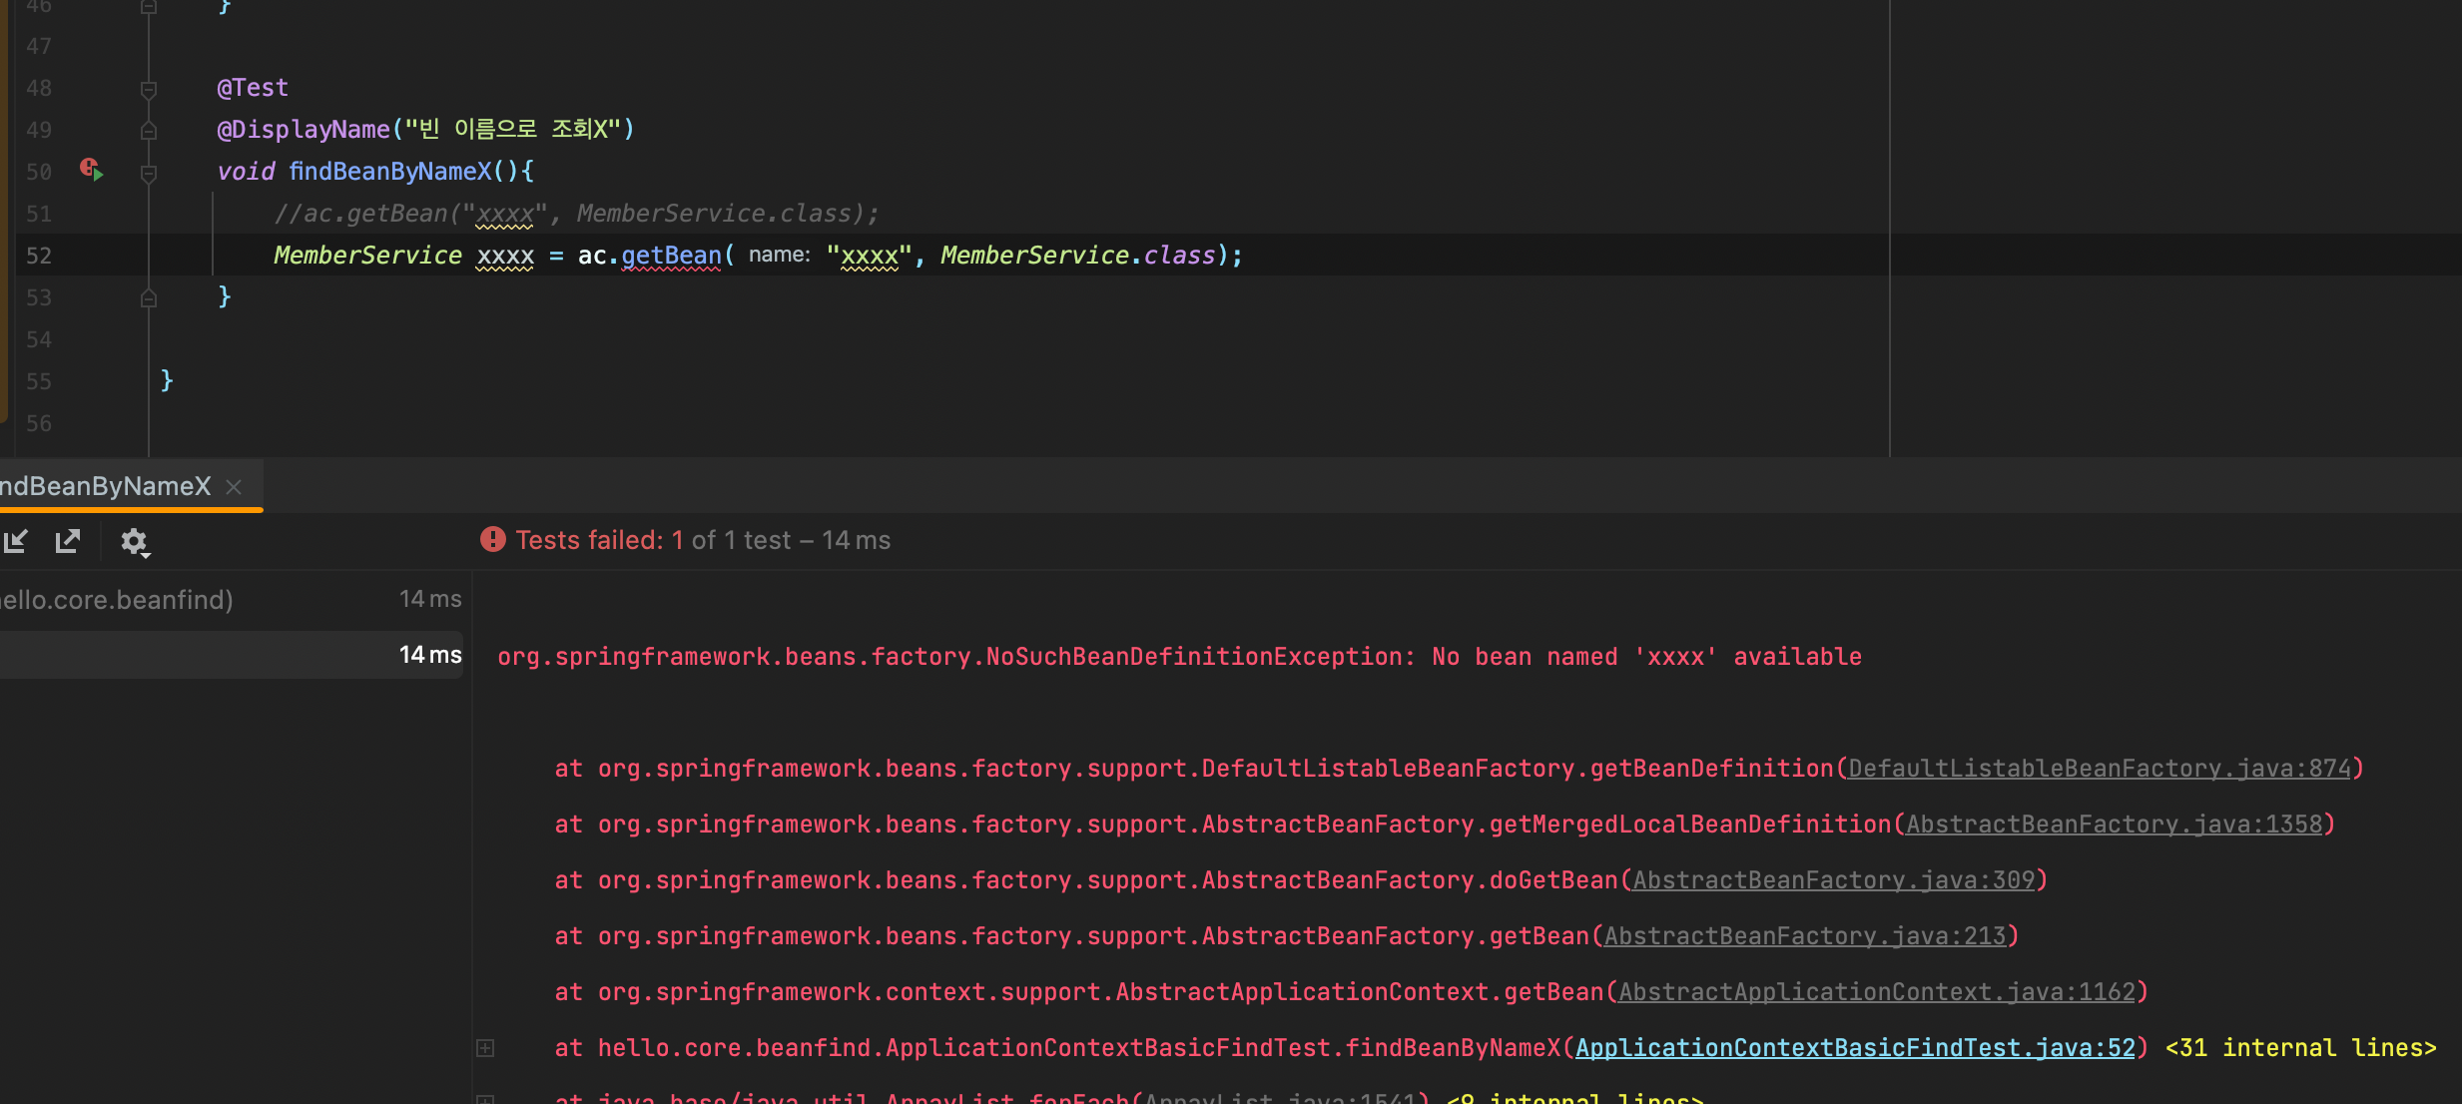Click the findBeanByNameX method name
2462x1104 pixels.
click(x=390, y=172)
